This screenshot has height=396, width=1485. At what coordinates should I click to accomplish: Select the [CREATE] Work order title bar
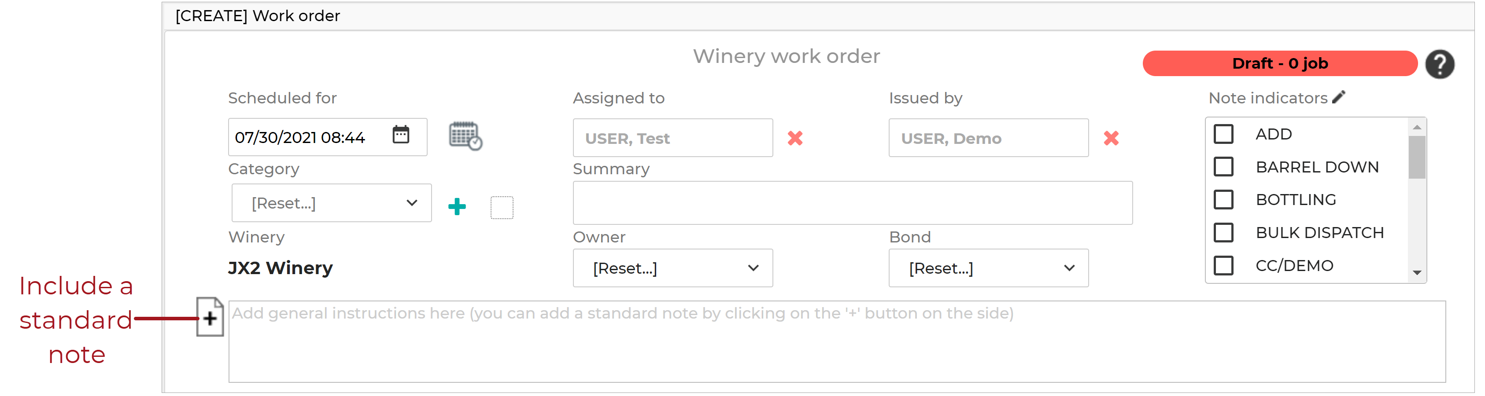click(x=258, y=15)
